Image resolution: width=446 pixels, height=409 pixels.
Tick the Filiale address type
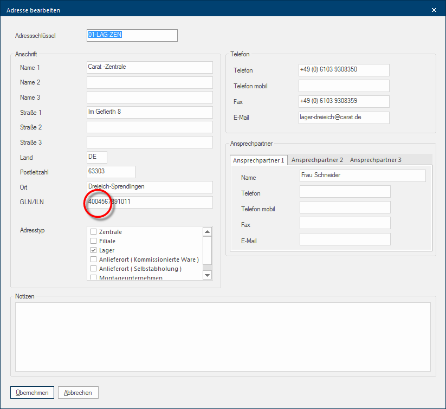93,241
